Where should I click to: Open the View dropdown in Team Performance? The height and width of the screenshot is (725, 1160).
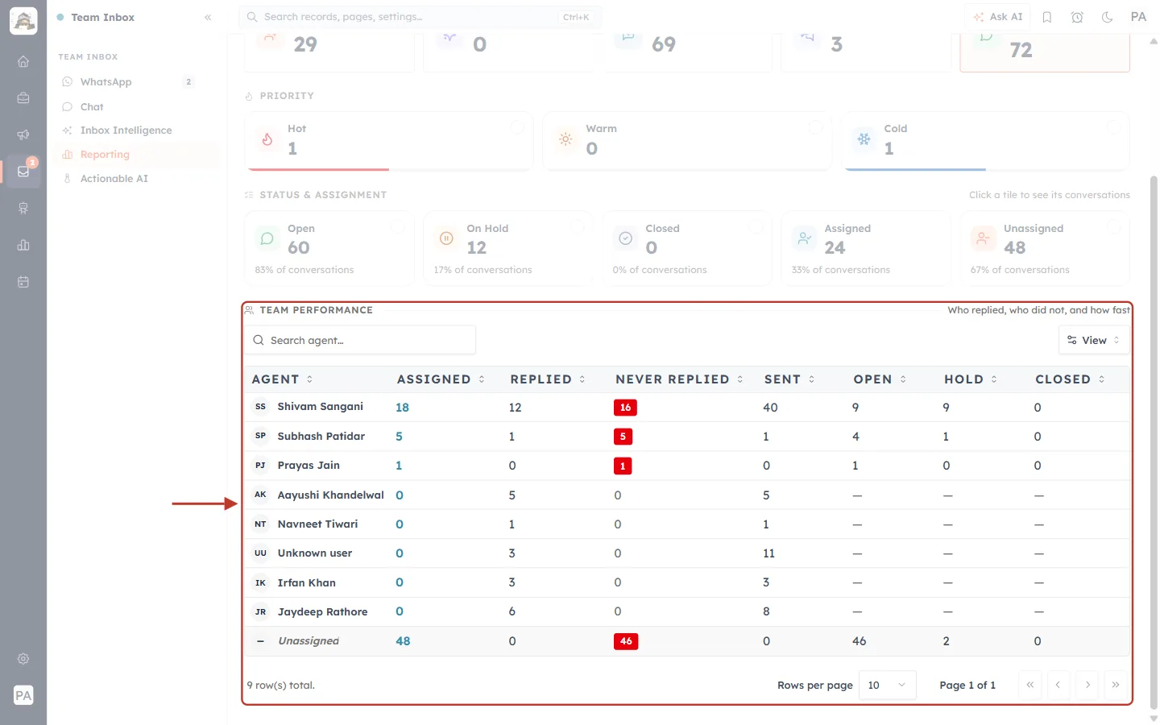pyautogui.click(x=1094, y=340)
